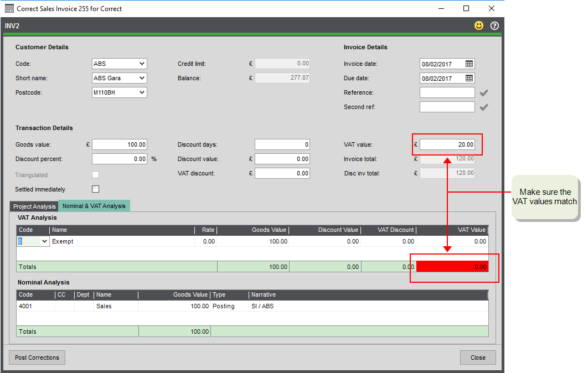Viewport: 588px width, 373px height.
Task: Select the Nominal & VAT Analysis tab
Action: click(94, 206)
